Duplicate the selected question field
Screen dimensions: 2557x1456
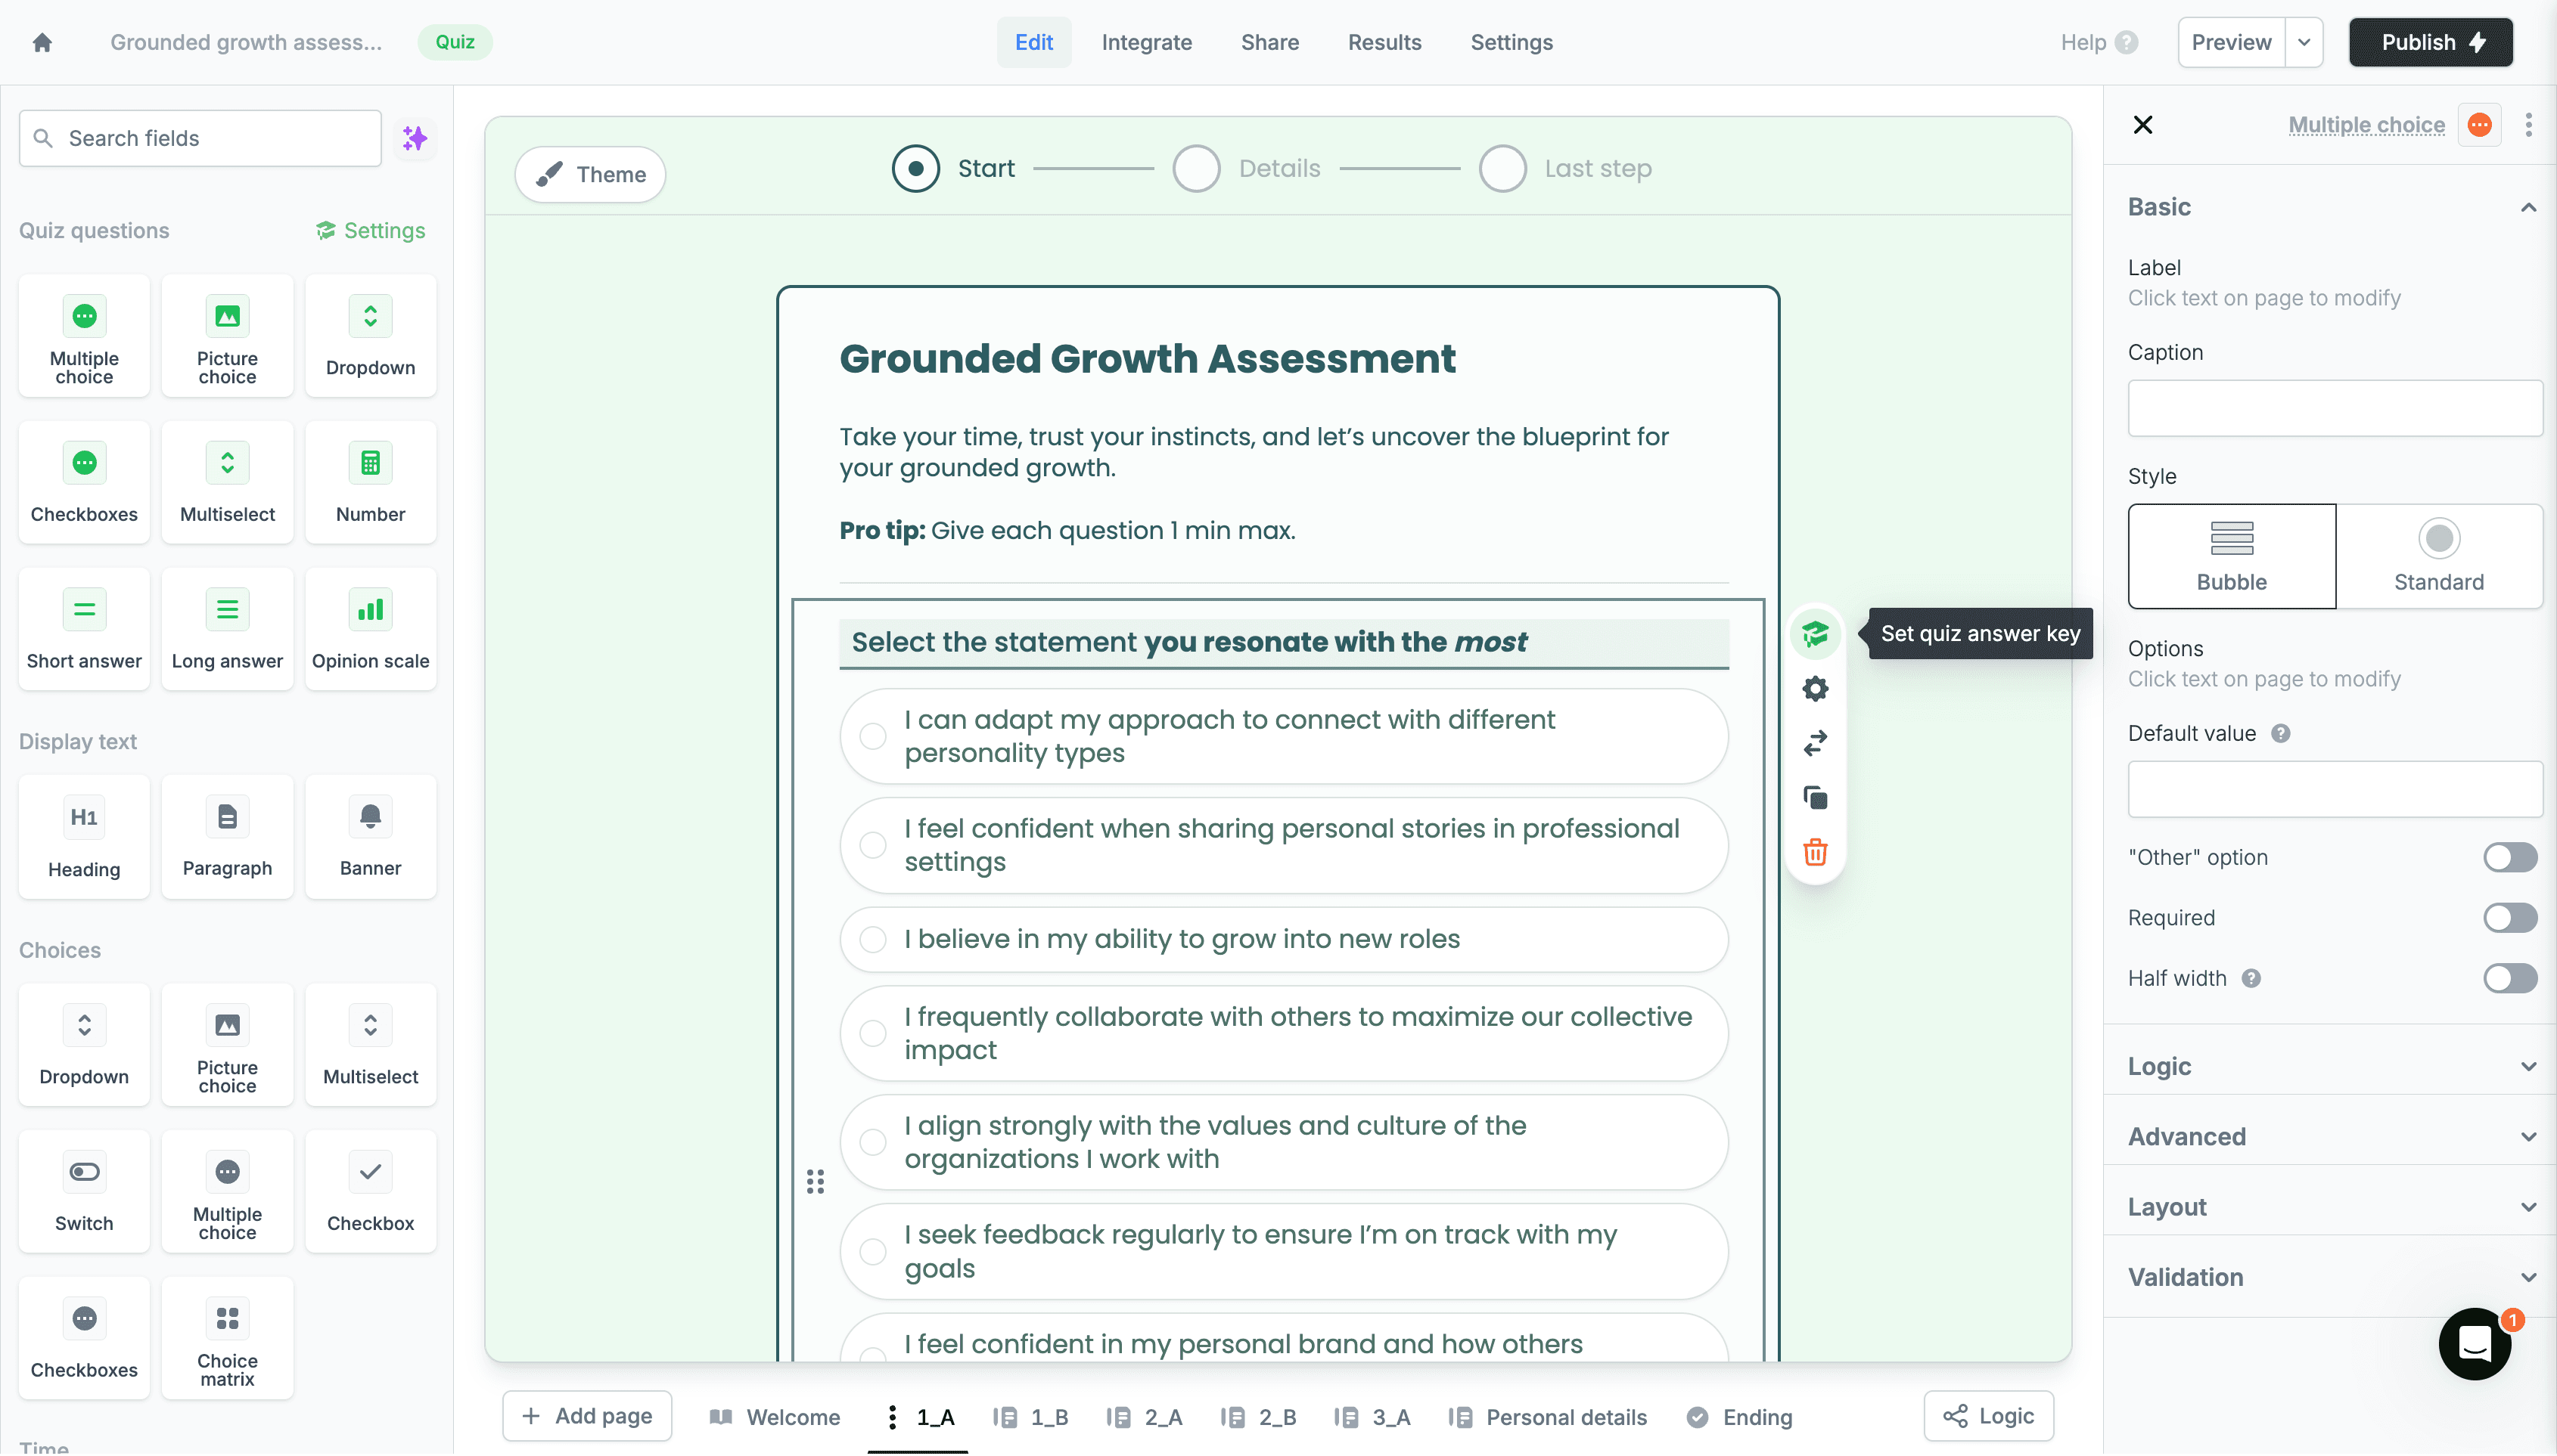(1815, 798)
